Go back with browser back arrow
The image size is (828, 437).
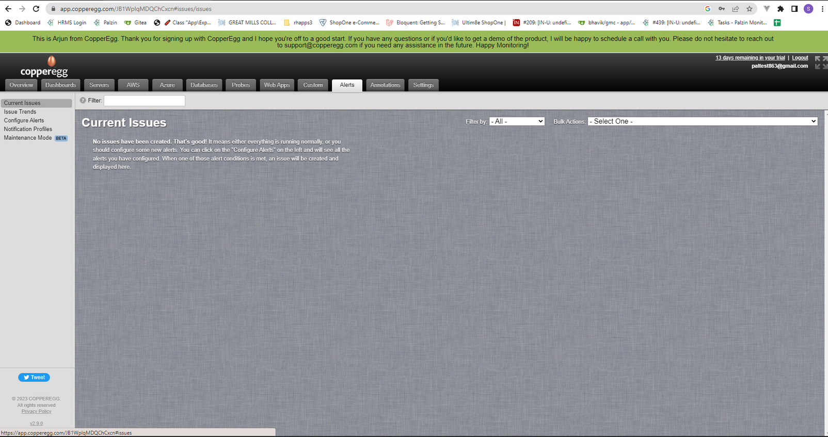point(8,9)
